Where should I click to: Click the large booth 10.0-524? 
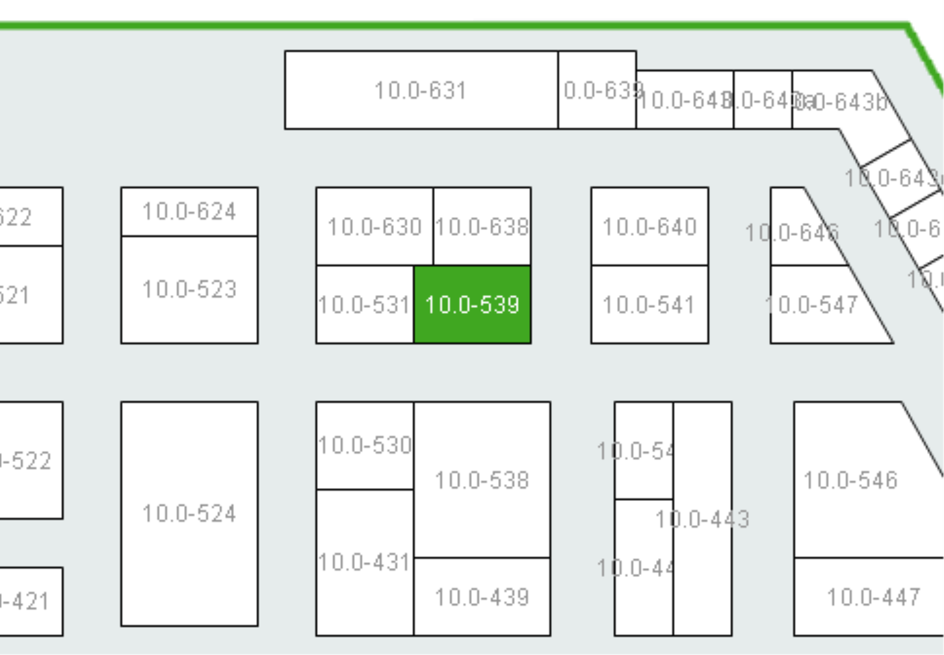pyautogui.click(x=189, y=513)
